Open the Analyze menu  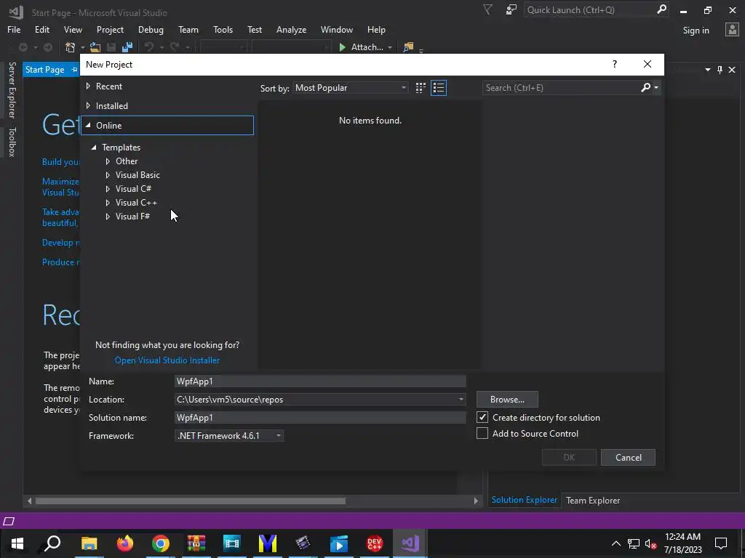291,29
